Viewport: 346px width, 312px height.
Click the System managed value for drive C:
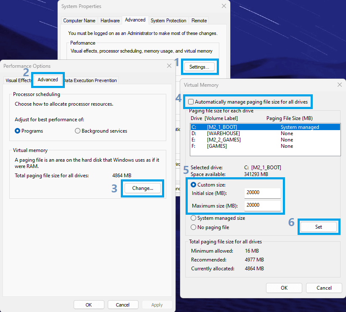coord(300,127)
